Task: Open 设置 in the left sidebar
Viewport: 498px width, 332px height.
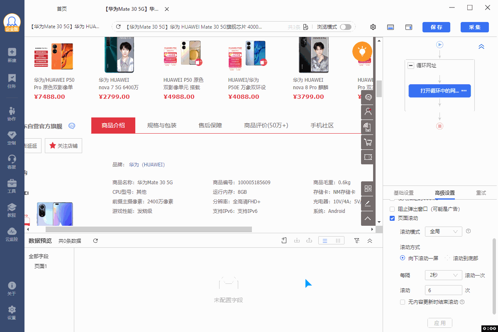Action: click(12, 312)
